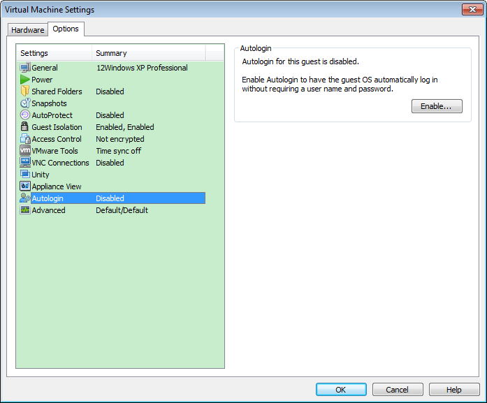Click the Access Control icon
Image resolution: width=487 pixels, height=403 pixels.
point(25,138)
